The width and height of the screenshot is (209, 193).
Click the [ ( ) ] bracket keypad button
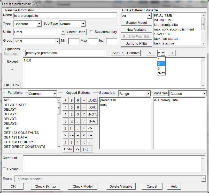(88, 149)
